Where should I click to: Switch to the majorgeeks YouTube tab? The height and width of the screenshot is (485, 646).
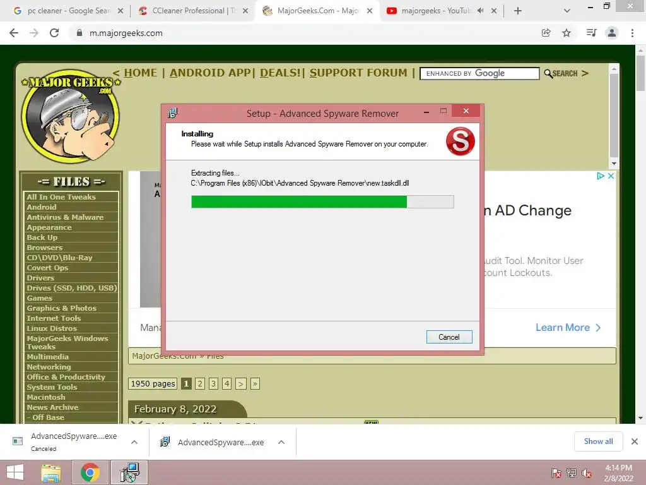442,11
